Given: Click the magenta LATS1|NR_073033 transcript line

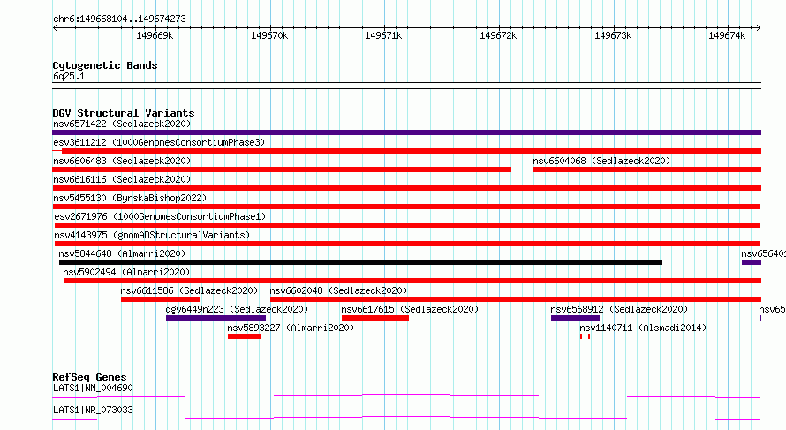Looking at the screenshot, I should tap(406, 418).
